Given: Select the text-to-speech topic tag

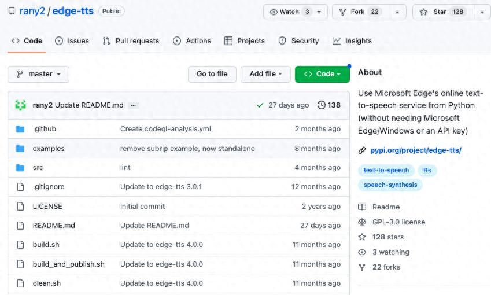Looking at the screenshot, I should click(386, 171).
